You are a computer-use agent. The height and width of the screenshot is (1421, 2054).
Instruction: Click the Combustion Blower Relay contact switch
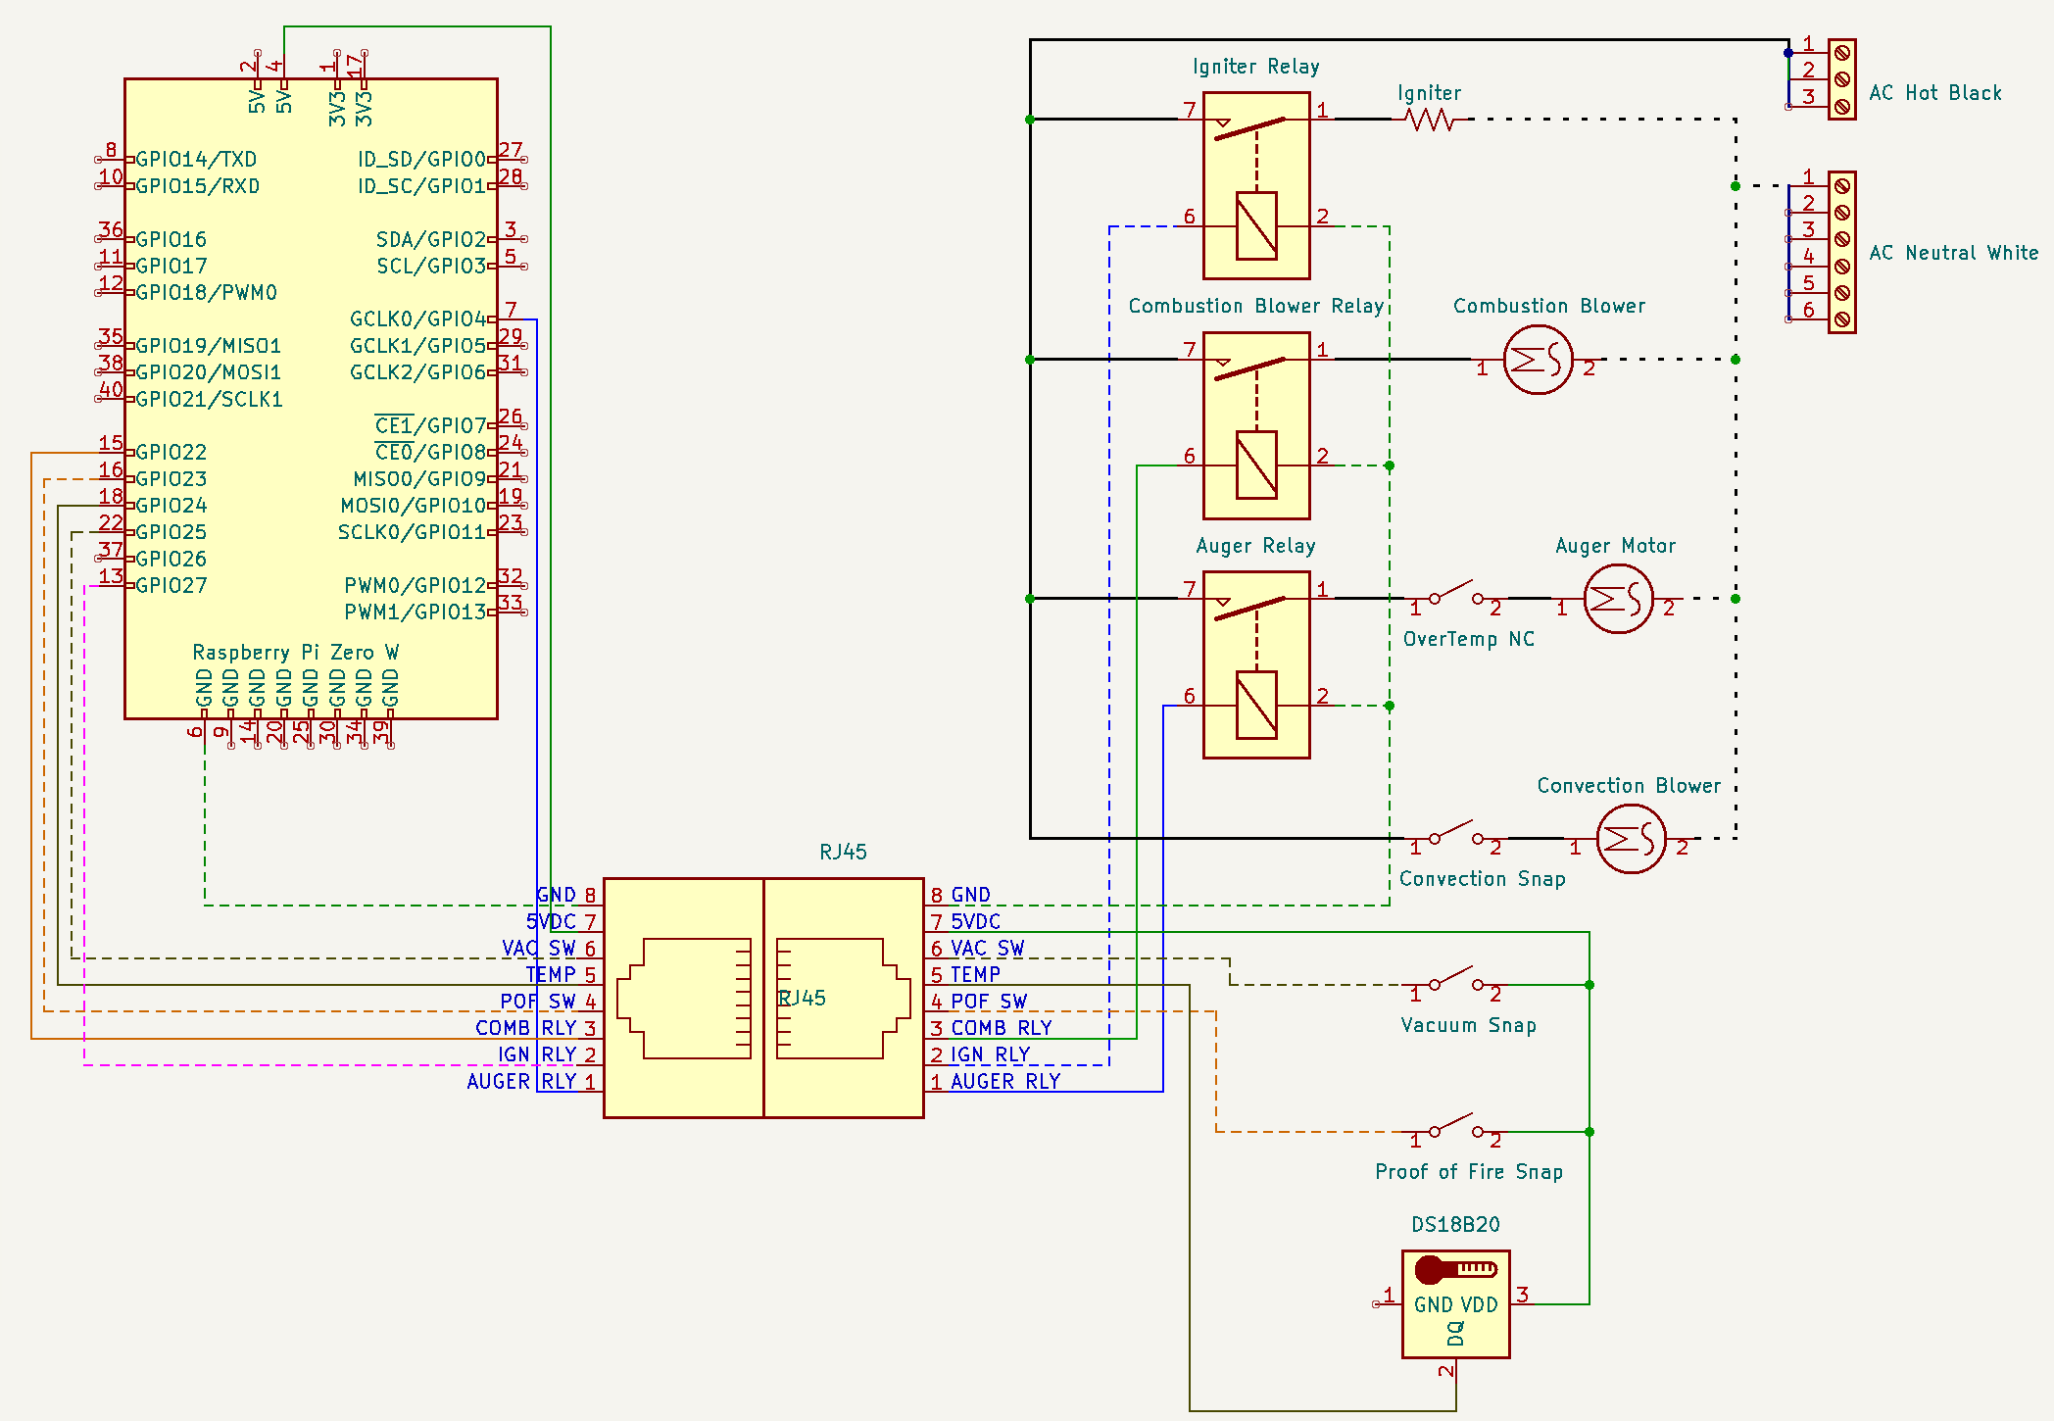tap(1248, 367)
